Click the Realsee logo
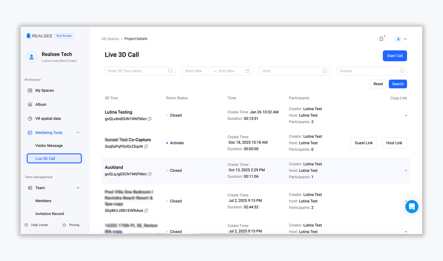The height and width of the screenshot is (261, 443). (x=39, y=36)
